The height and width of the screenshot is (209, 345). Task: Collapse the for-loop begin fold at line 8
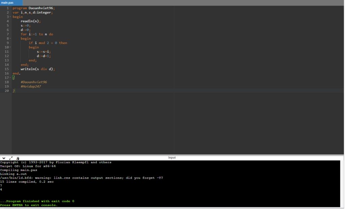(x=10, y=38)
